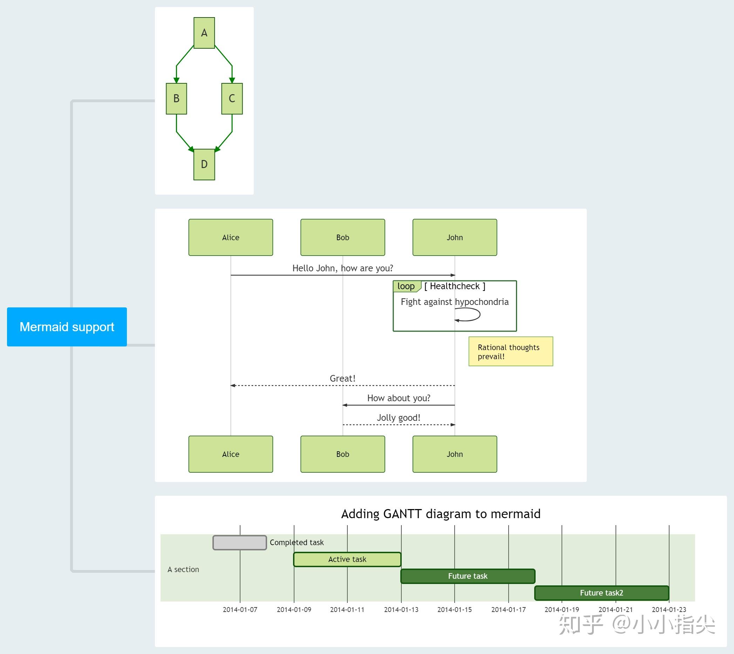
Task: Click the Rational thoughts prevail note
Action: [x=510, y=352]
